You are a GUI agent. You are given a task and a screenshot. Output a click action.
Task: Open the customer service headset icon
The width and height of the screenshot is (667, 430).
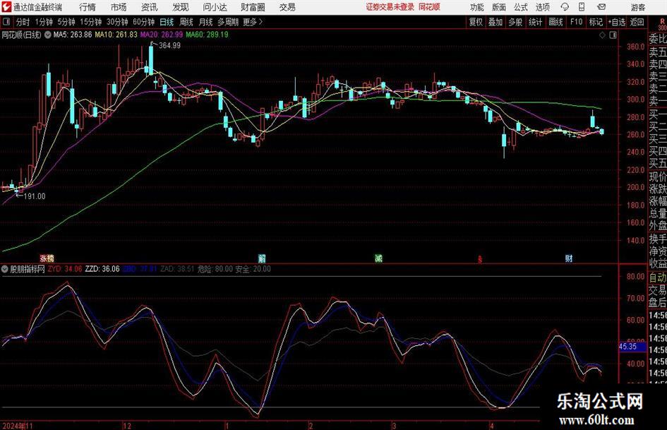565,7
